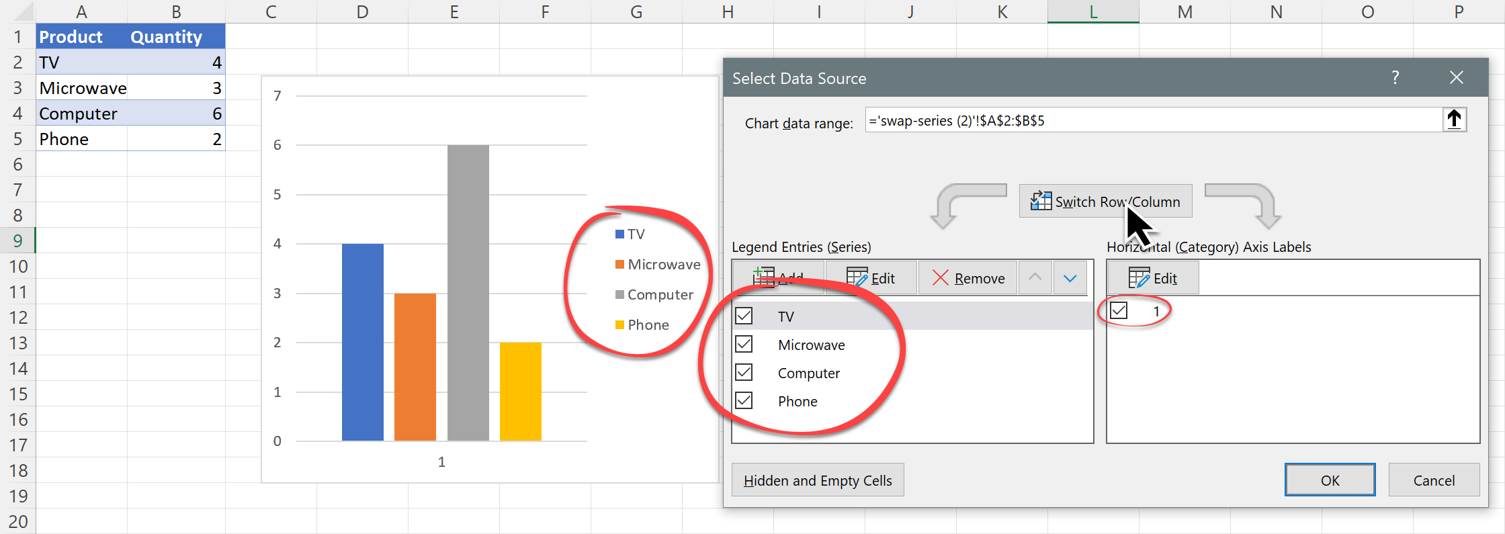Remove the selected legend series
This screenshot has height=534, width=1505.
pos(968,277)
